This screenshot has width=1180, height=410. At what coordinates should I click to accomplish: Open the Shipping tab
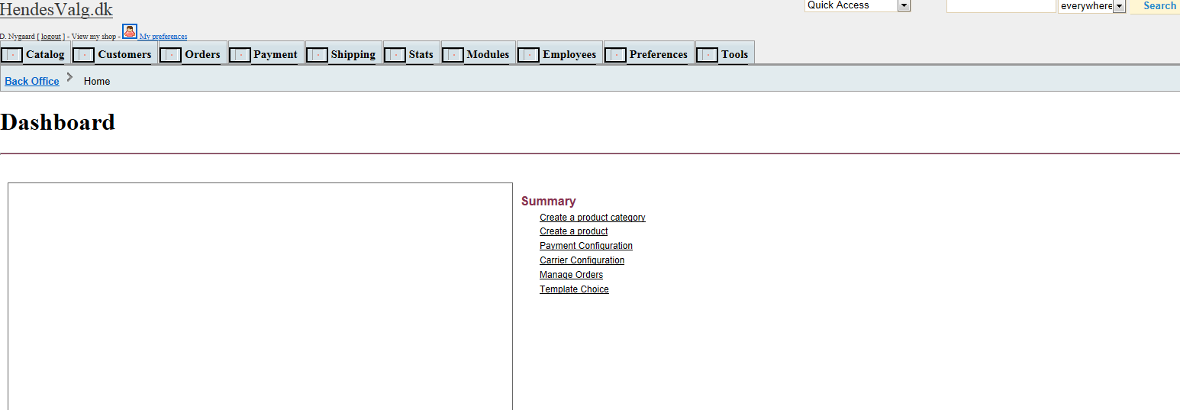[353, 54]
